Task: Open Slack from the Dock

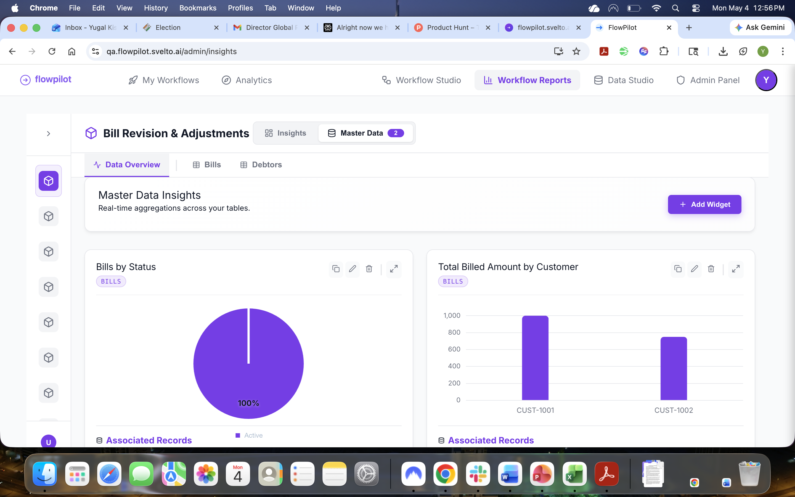Action: (x=478, y=474)
